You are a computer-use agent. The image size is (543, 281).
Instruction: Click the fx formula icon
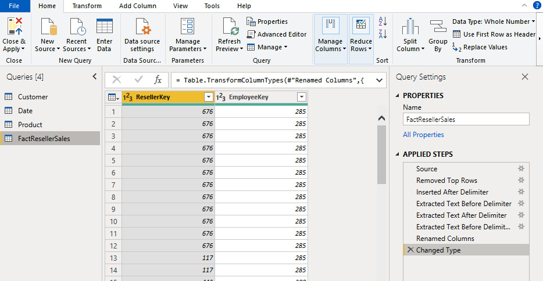(158, 80)
